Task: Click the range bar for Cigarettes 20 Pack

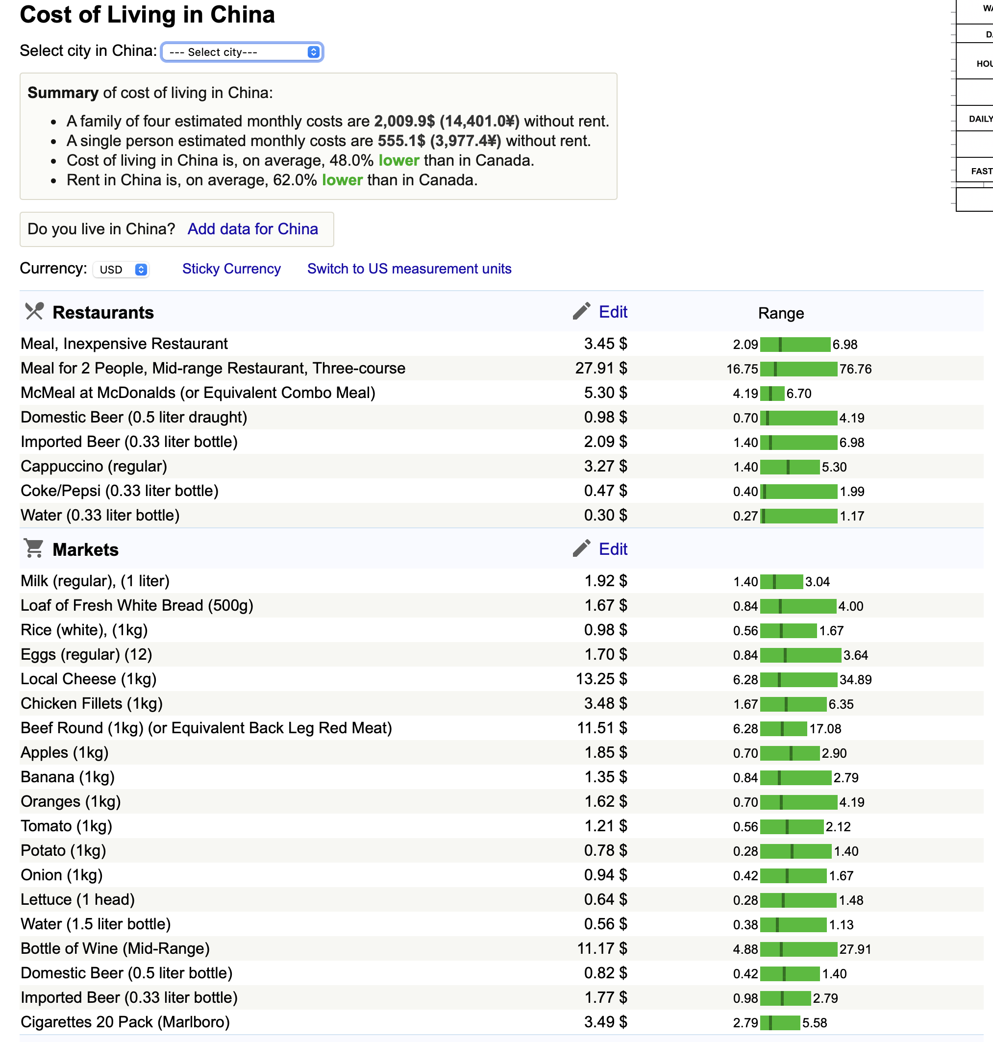Action: point(780,1023)
